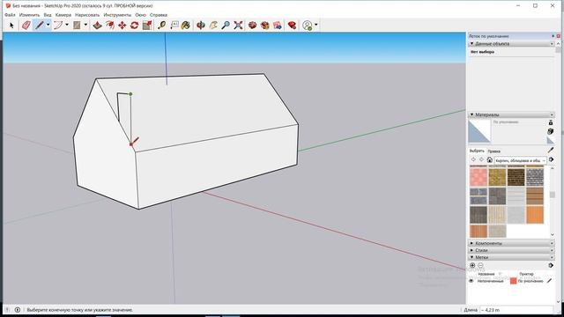Collapse the Entity Info panel header
This screenshot has width=564, height=317.
click(x=511, y=43)
